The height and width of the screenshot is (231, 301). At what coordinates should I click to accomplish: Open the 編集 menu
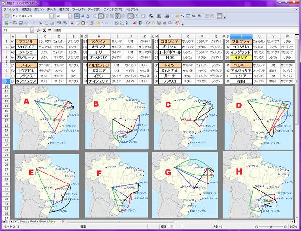(26, 9)
